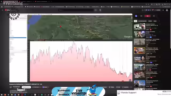Click the video title ending 'STRAIGHT LINE BATTLE - E4'
Viewport: 171px width, 96px height.
26,84
